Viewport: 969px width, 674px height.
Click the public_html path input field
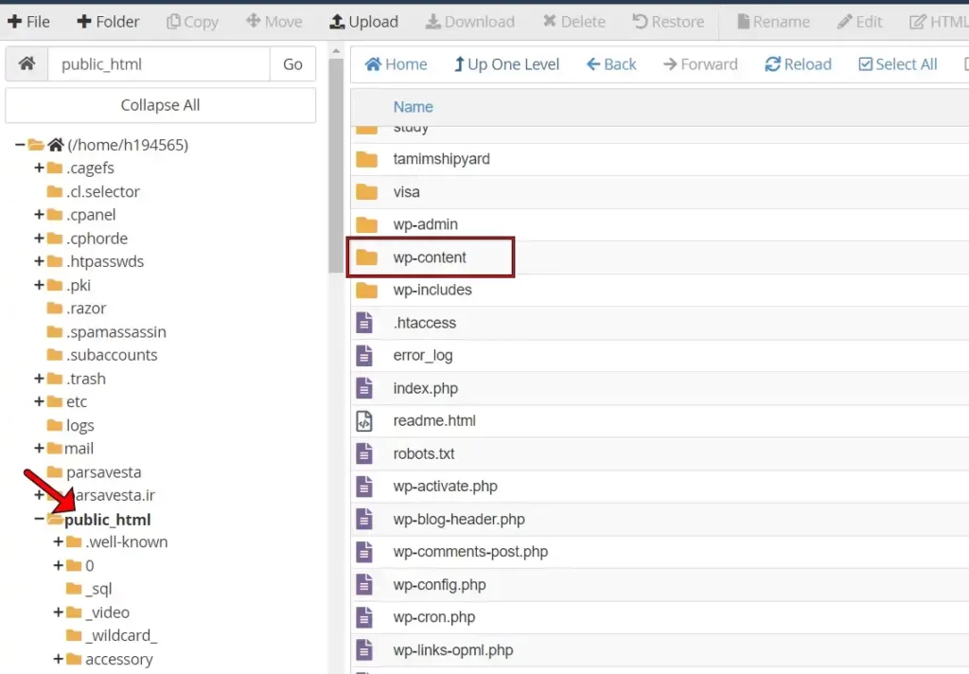(159, 63)
